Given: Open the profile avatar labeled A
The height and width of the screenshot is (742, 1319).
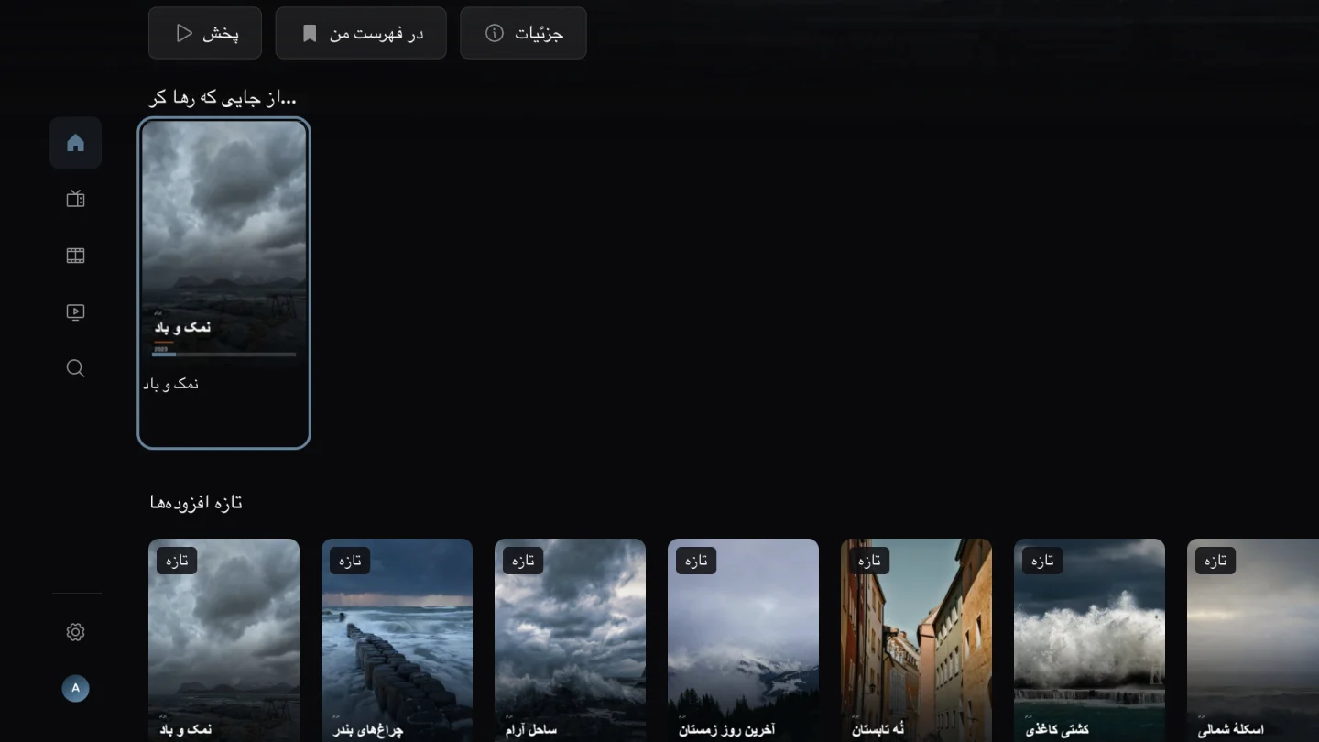Looking at the screenshot, I should [75, 688].
